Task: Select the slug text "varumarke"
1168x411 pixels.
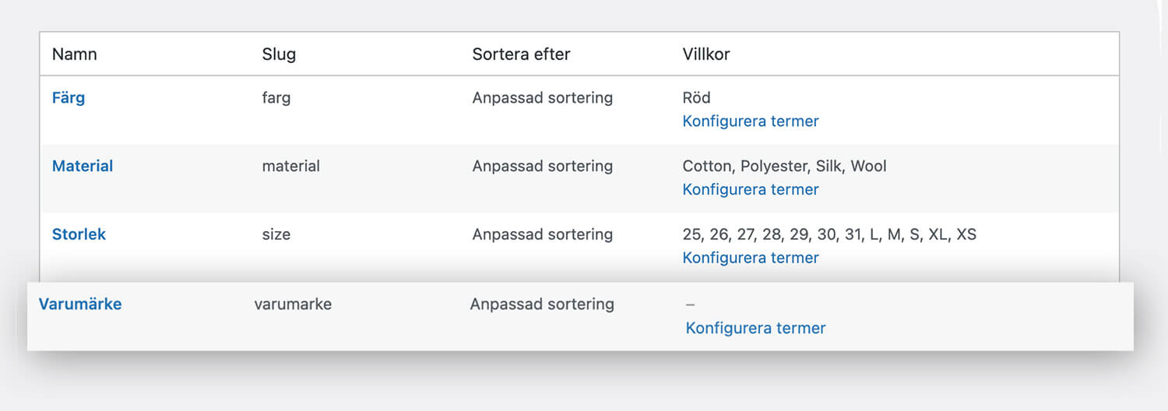Action: pos(293,304)
